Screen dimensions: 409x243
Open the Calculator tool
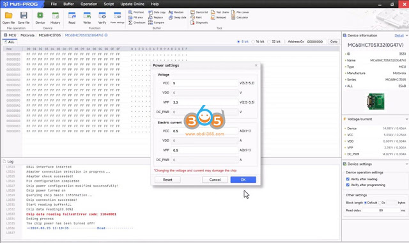click(x=240, y=17)
